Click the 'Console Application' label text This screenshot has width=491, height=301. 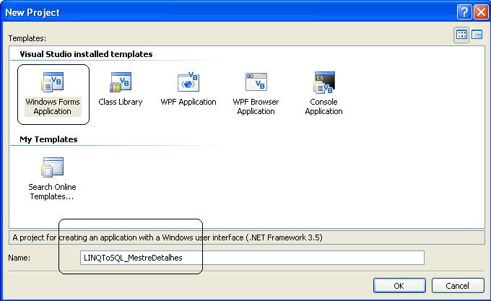[323, 106]
